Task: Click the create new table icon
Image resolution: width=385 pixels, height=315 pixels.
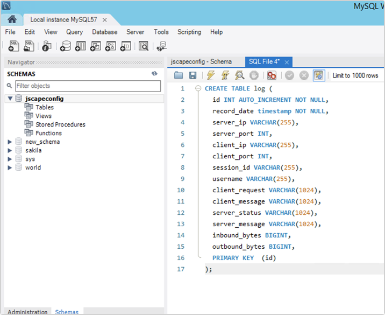Action: (81, 46)
